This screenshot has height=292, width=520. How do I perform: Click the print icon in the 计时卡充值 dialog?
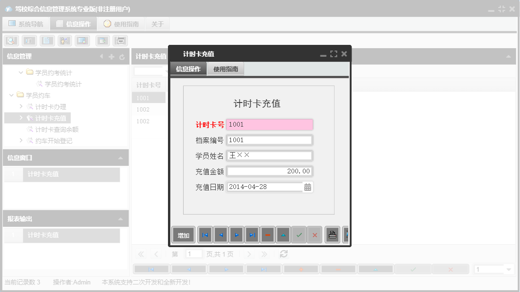point(332,234)
